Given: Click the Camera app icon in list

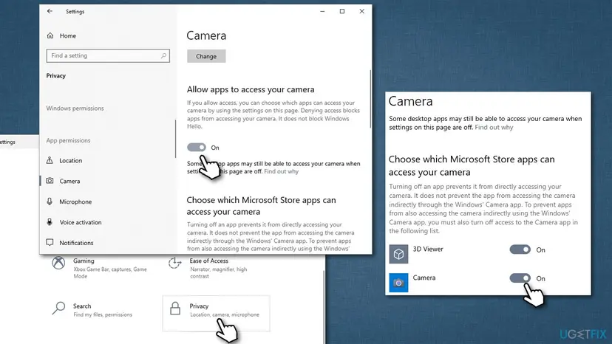Looking at the screenshot, I should 398,283.
